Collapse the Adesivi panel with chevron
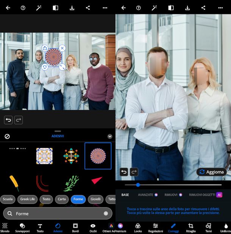 point(110,136)
